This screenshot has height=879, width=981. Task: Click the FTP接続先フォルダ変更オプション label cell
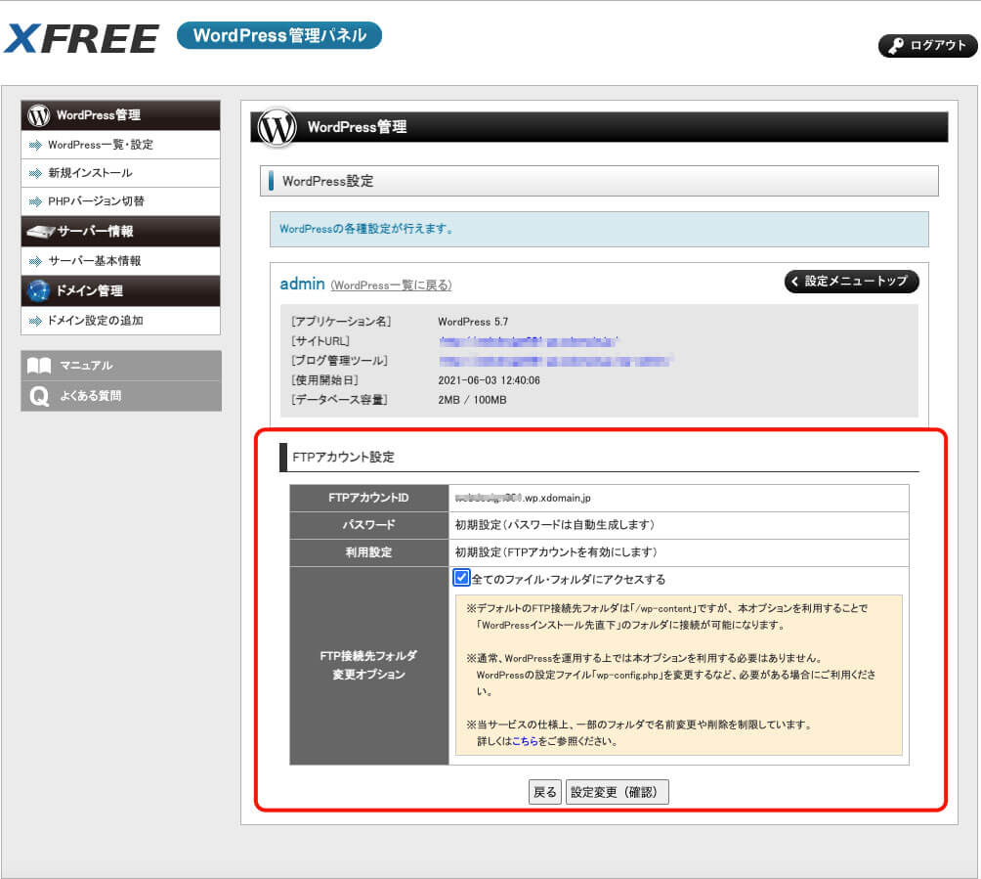369,666
